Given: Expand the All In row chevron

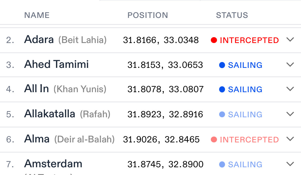Looking at the screenshot, I should coord(290,89).
